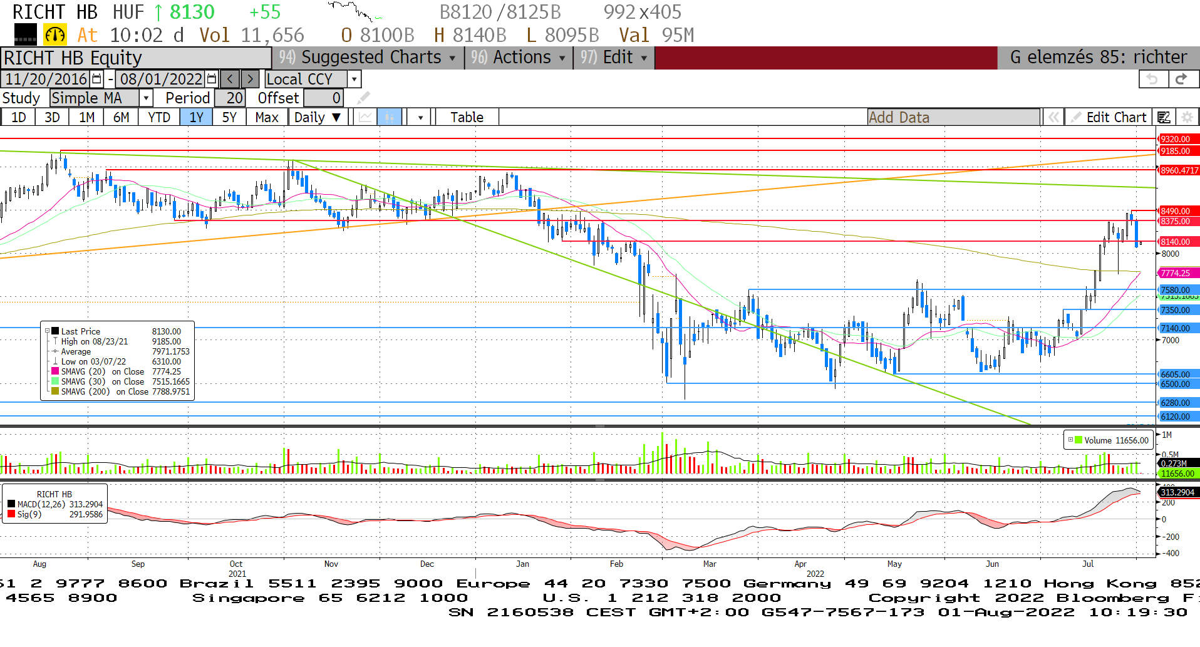
Task: Click the Volume green legend swatch
Action: click(x=1078, y=440)
